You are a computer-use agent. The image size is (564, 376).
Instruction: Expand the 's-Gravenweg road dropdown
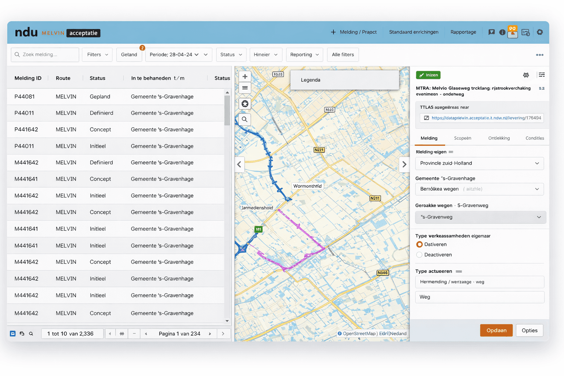tap(480, 217)
